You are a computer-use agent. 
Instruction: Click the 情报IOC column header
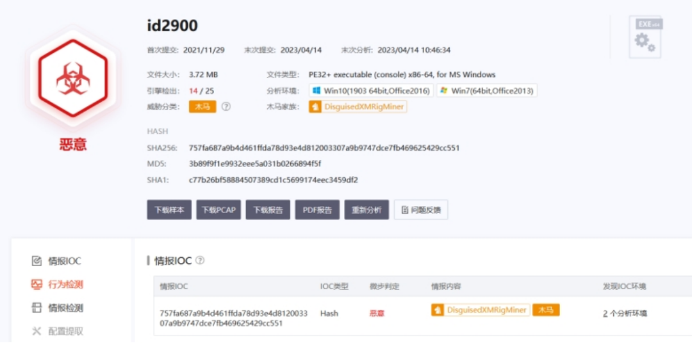click(x=174, y=287)
